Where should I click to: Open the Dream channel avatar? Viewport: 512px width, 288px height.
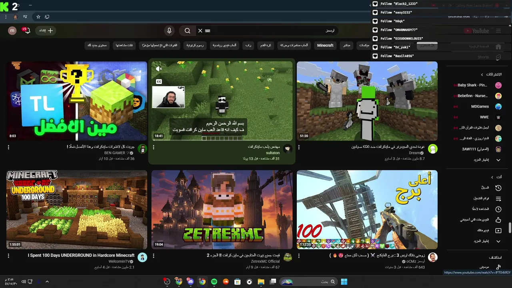tap(433, 149)
